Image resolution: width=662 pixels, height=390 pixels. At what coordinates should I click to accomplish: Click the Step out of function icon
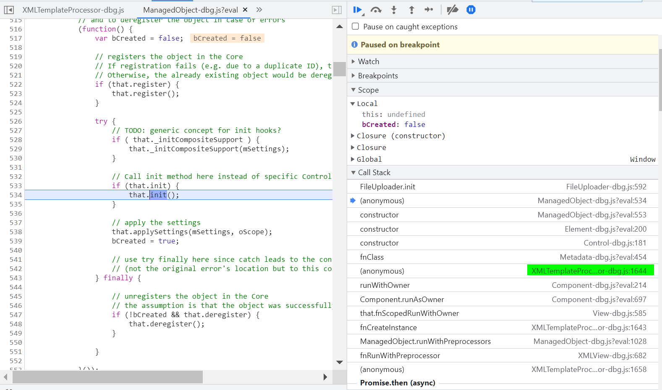click(x=411, y=10)
